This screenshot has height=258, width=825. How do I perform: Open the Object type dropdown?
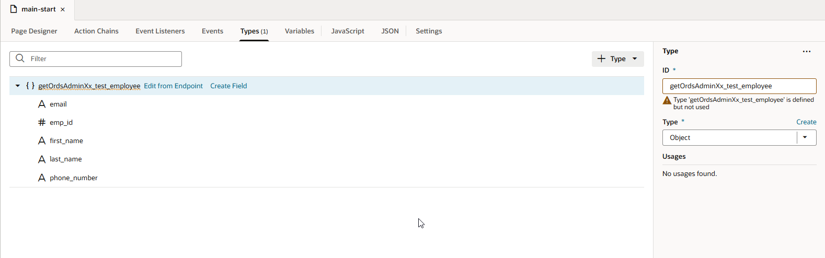click(805, 137)
